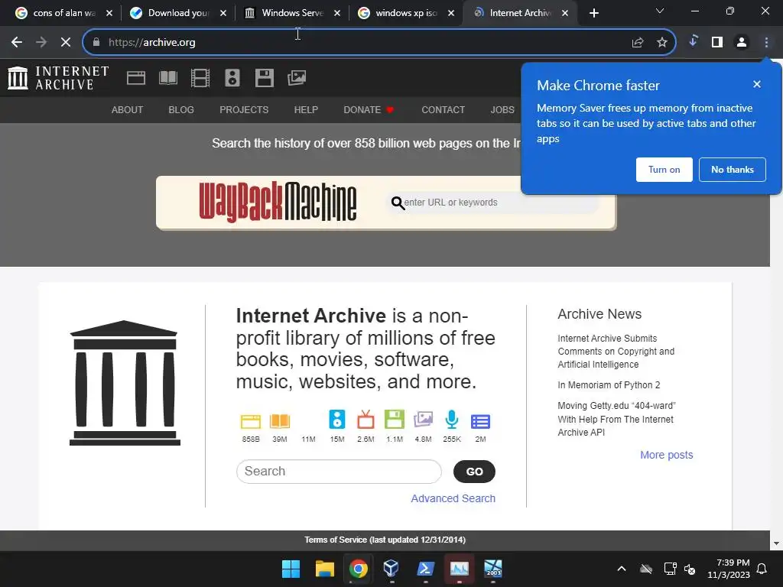Image resolution: width=783 pixels, height=587 pixels.
Task: Open Terms of Service footer link
Action: tap(385, 540)
